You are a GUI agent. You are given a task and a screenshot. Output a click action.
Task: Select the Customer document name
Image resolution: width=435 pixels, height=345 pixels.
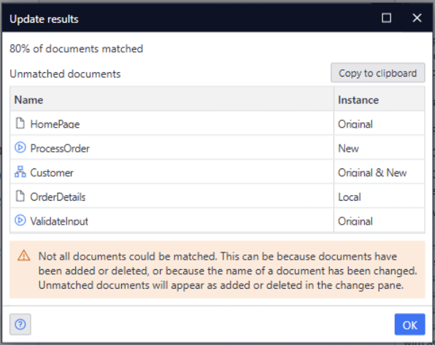click(x=52, y=173)
